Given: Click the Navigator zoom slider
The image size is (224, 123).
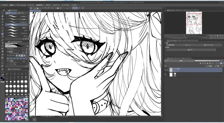Looking at the screenshot, I should (x=185, y=36).
